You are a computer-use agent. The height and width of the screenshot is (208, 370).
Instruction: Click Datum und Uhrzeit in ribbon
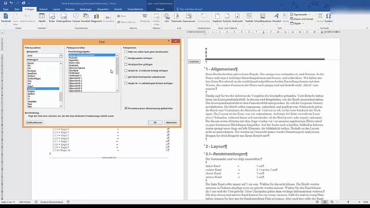302,19
